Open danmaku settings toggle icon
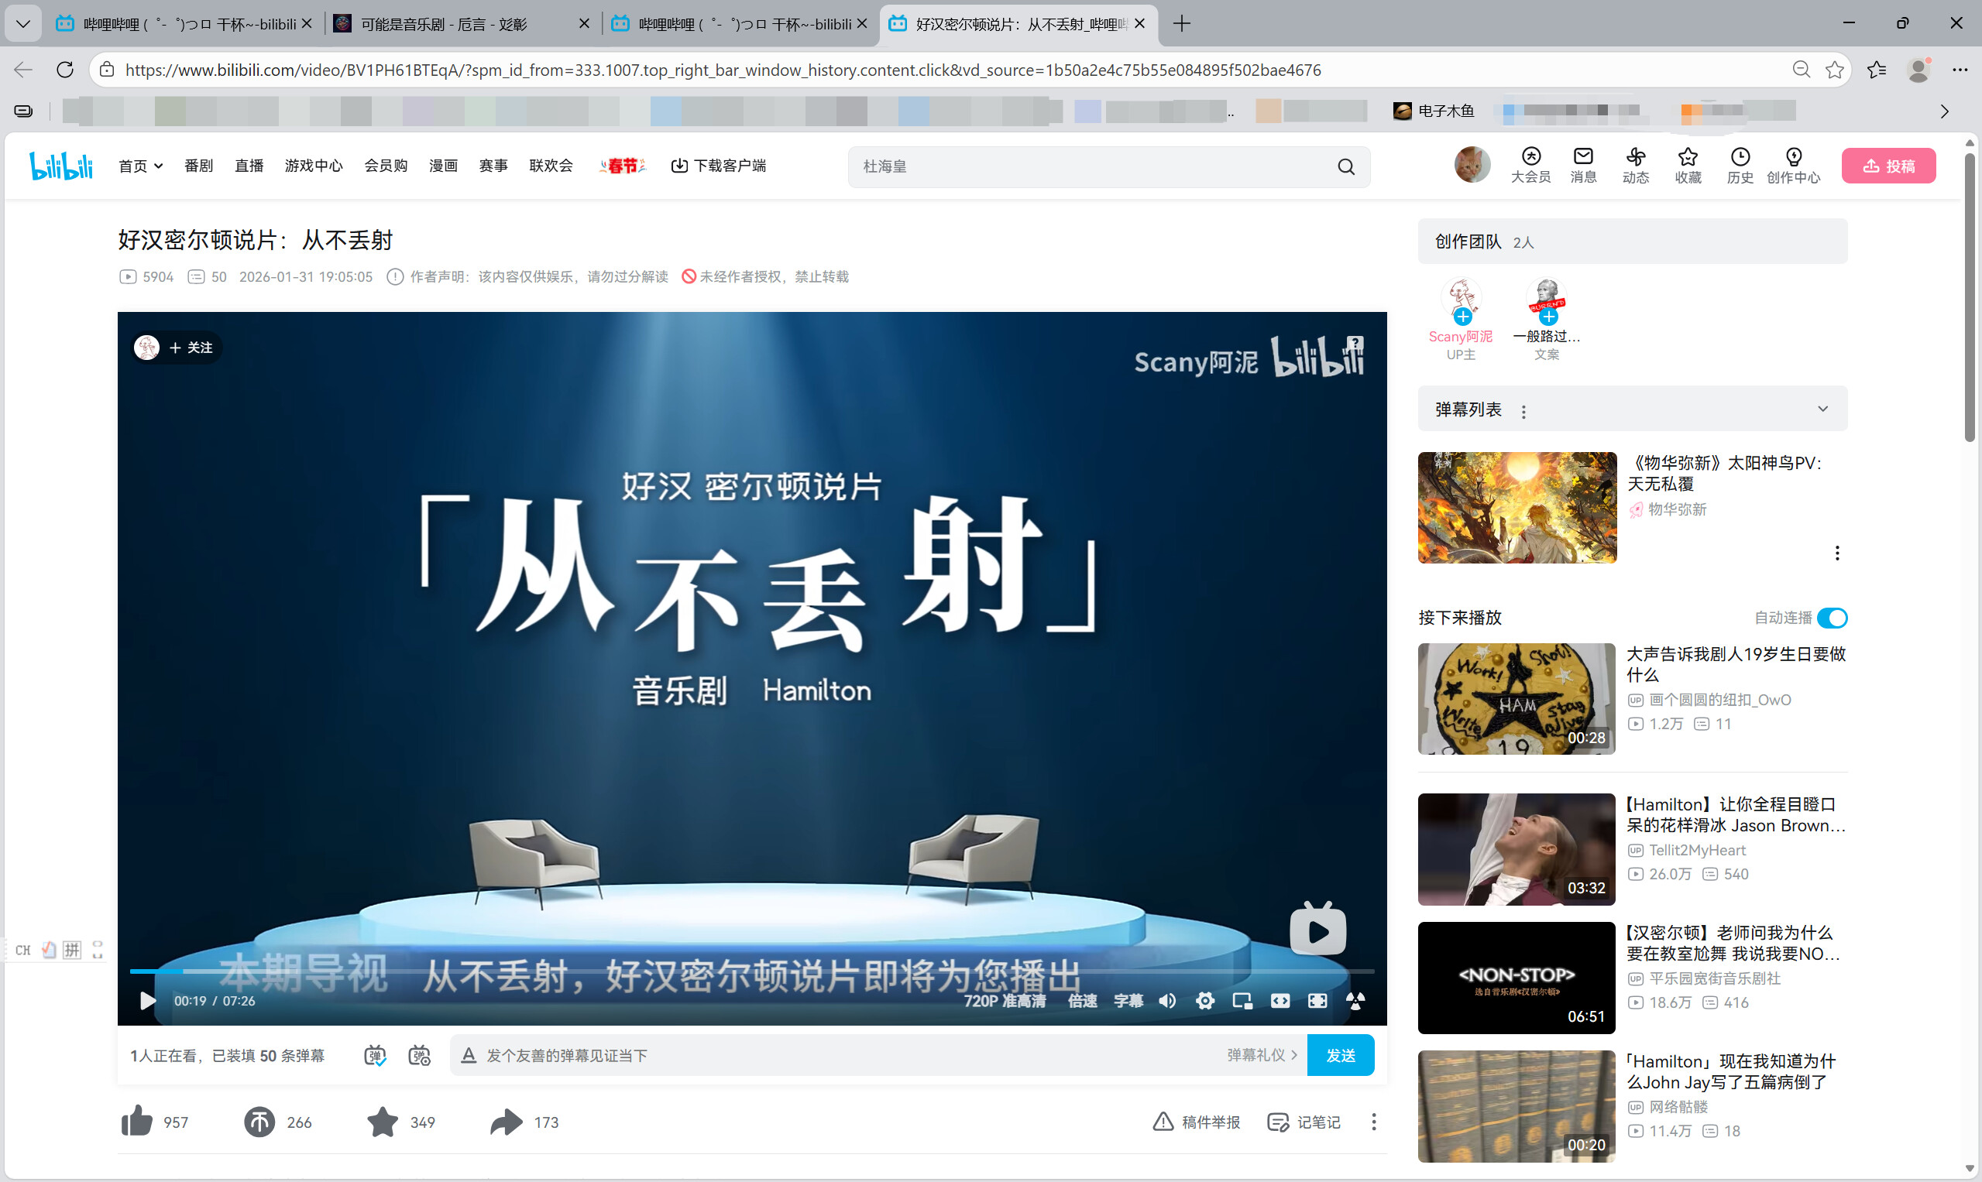Viewport: 1982px width, 1182px height. (419, 1055)
